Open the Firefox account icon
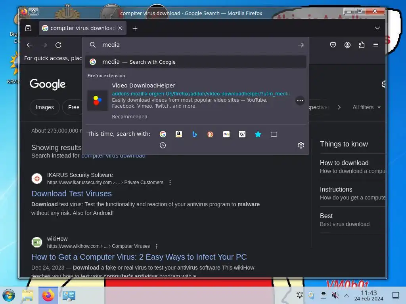Image resolution: width=406 pixels, height=304 pixels. 347,45
